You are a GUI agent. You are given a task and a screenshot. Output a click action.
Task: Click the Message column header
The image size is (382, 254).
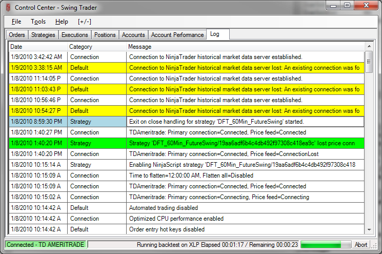point(246,47)
